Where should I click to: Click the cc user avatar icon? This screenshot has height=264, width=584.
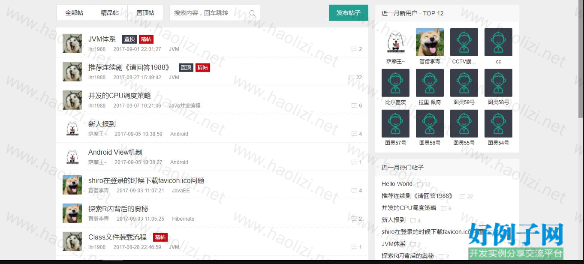(498, 42)
